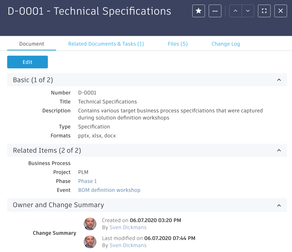Close the document panel
This screenshot has height=252, width=292.
(x=281, y=11)
